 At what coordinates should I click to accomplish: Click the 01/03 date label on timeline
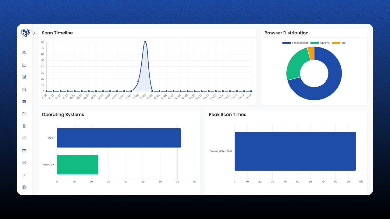point(143,96)
